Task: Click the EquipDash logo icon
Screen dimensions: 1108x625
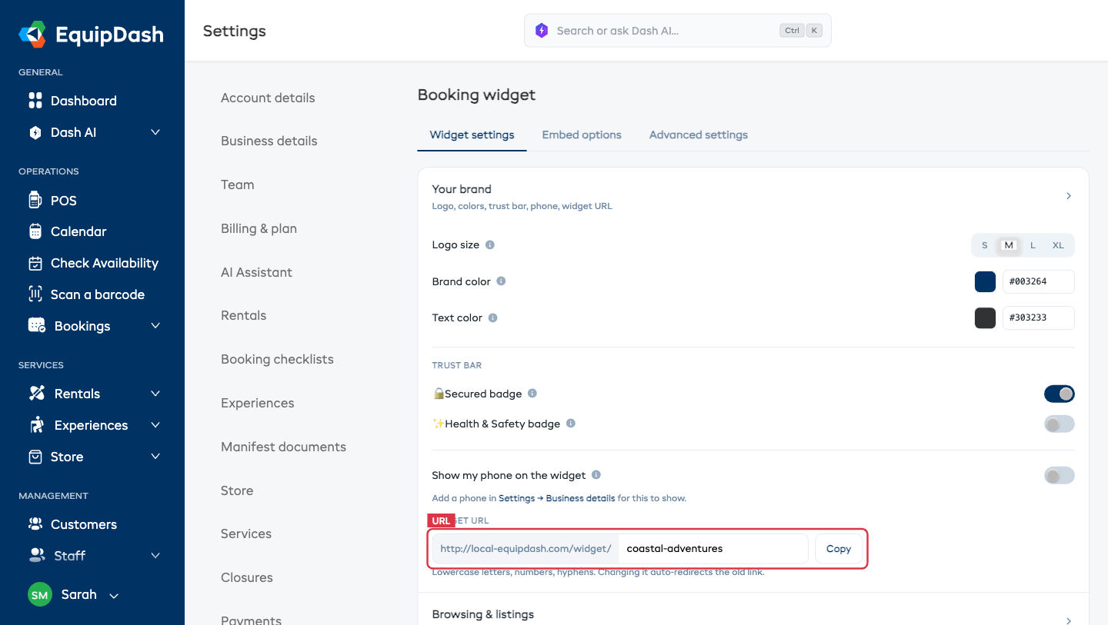Action: (32, 34)
